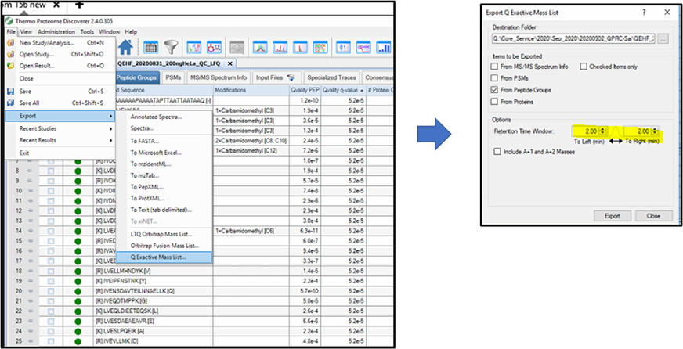Screen dimensions: 683x349
Task: Click the Home toolbar icon
Action: (126, 47)
